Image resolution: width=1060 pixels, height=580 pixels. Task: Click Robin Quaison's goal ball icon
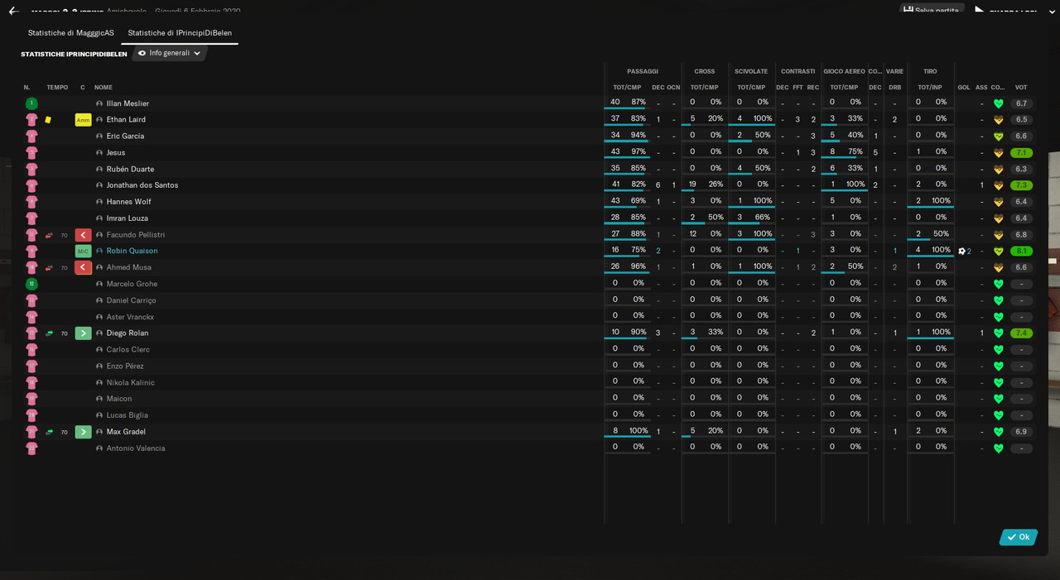click(x=962, y=251)
